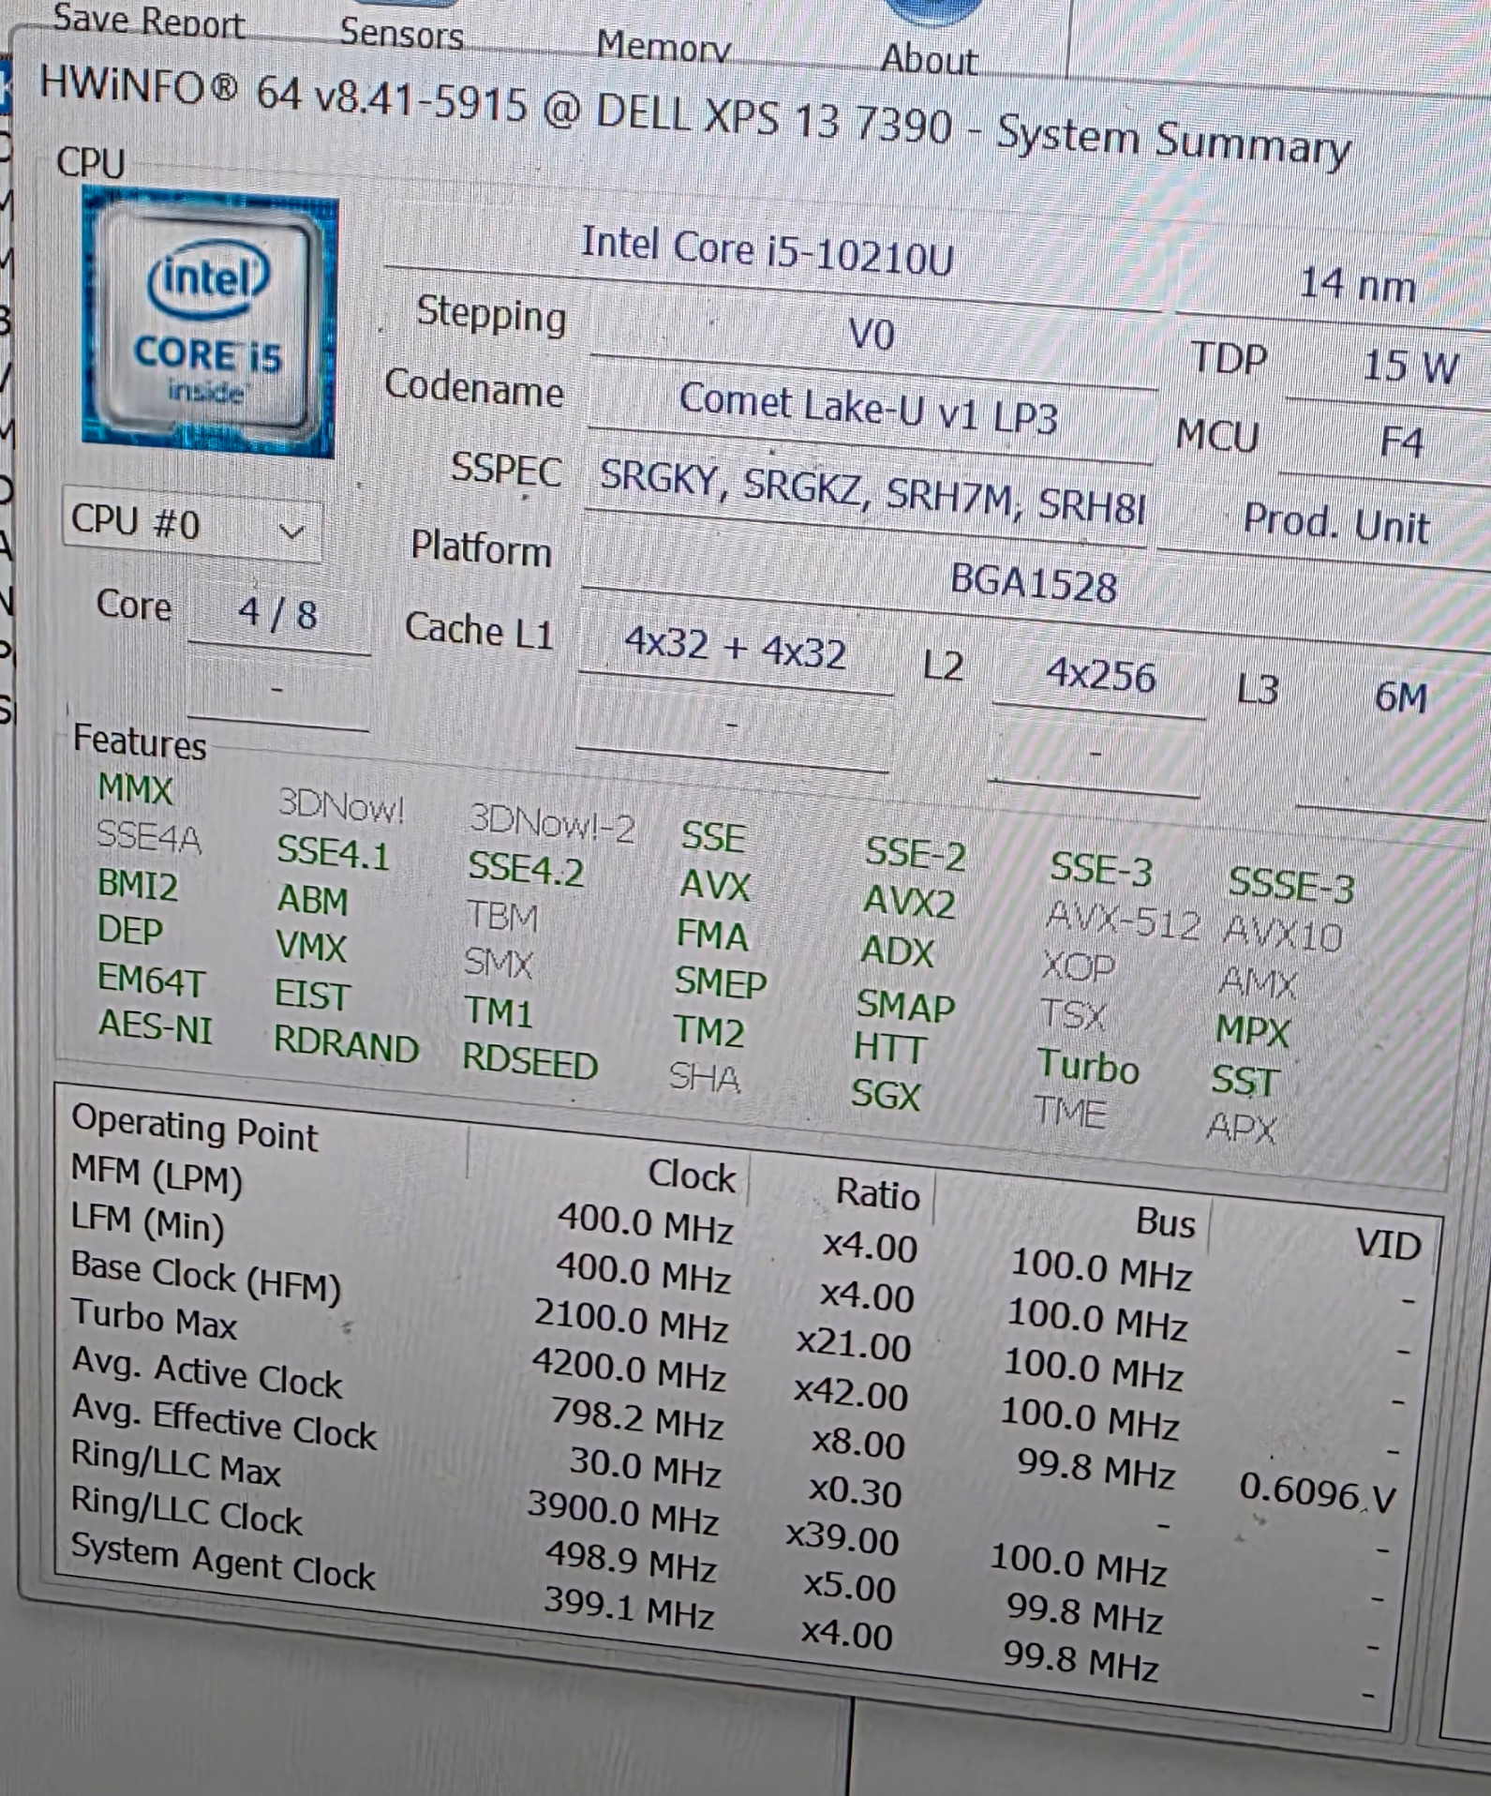Select the SST feature label
This screenshot has width=1491, height=1796.
(x=1244, y=1082)
